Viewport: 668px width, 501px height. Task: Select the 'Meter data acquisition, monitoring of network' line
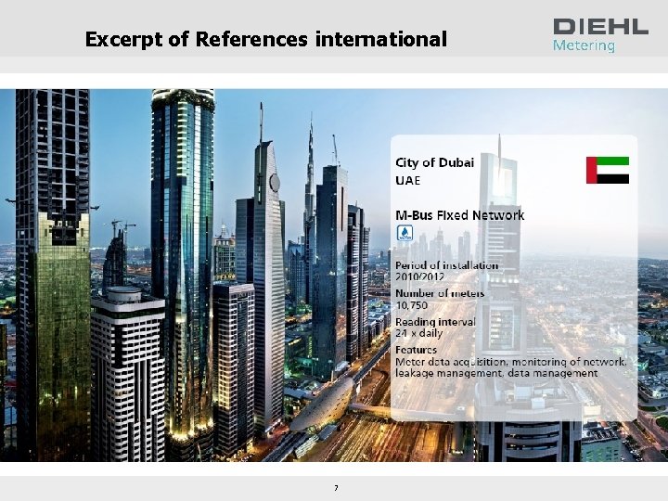pyautogui.click(x=511, y=362)
